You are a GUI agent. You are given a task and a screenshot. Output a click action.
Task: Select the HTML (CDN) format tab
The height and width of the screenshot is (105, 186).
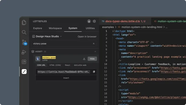(55, 65)
